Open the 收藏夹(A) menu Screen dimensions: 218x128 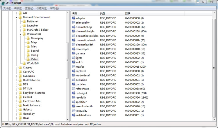pyautogui.click(x=42, y=8)
